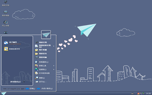The width and height of the screenshot is (152, 95).
Task: Open the 运行(R)... run dialog
Action: (x=41, y=82)
